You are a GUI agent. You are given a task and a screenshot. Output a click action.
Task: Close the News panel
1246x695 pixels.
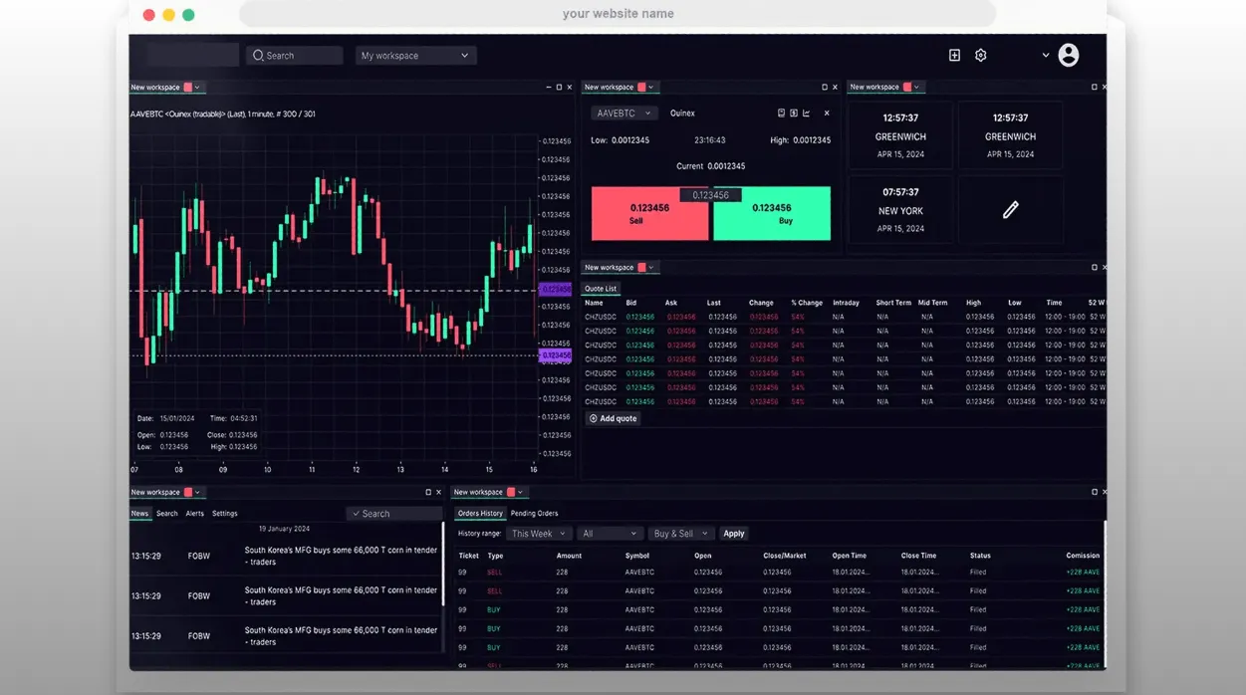(x=438, y=492)
